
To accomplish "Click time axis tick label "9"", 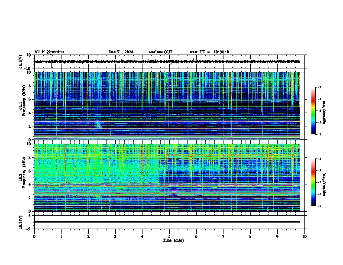I will [277, 236].
